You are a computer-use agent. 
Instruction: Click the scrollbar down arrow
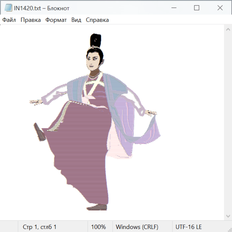[228, 216]
